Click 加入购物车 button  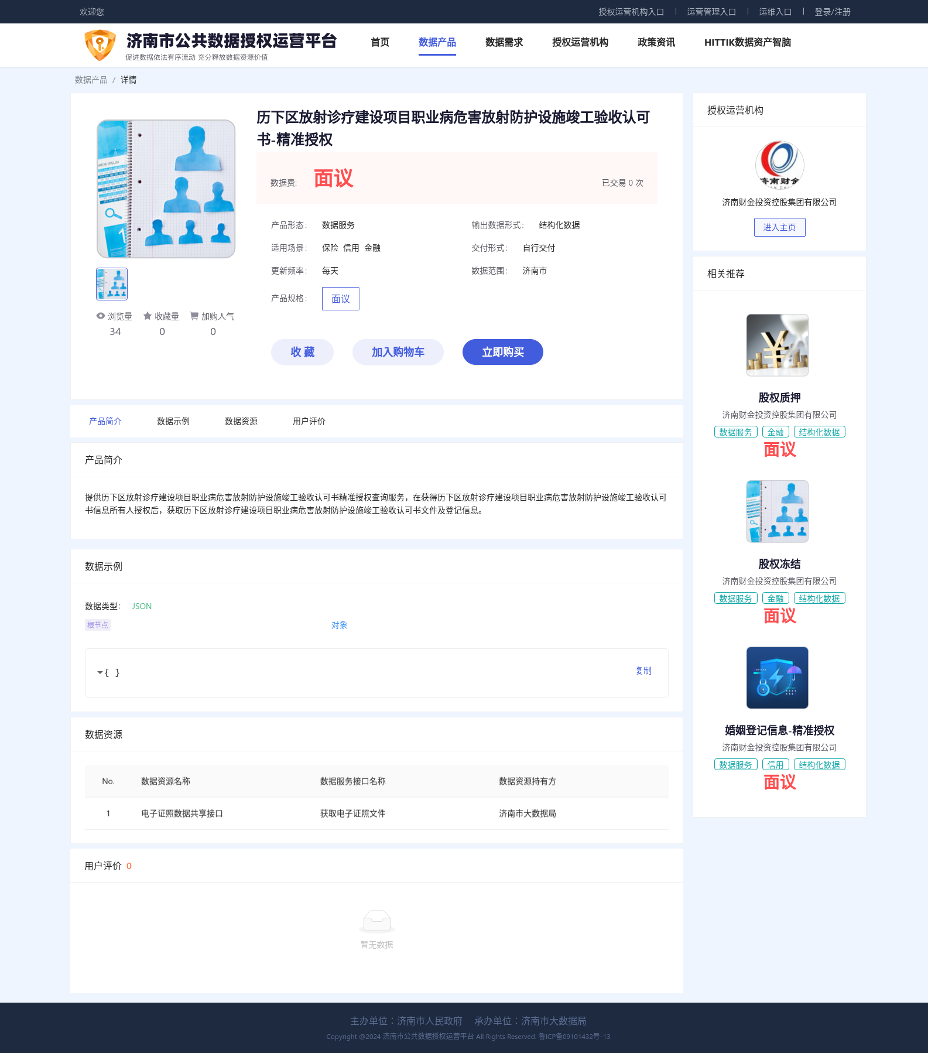[398, 352]
